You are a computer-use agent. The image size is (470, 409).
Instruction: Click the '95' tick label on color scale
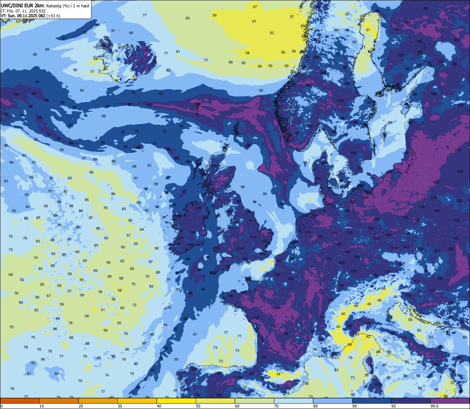(394, 406)
